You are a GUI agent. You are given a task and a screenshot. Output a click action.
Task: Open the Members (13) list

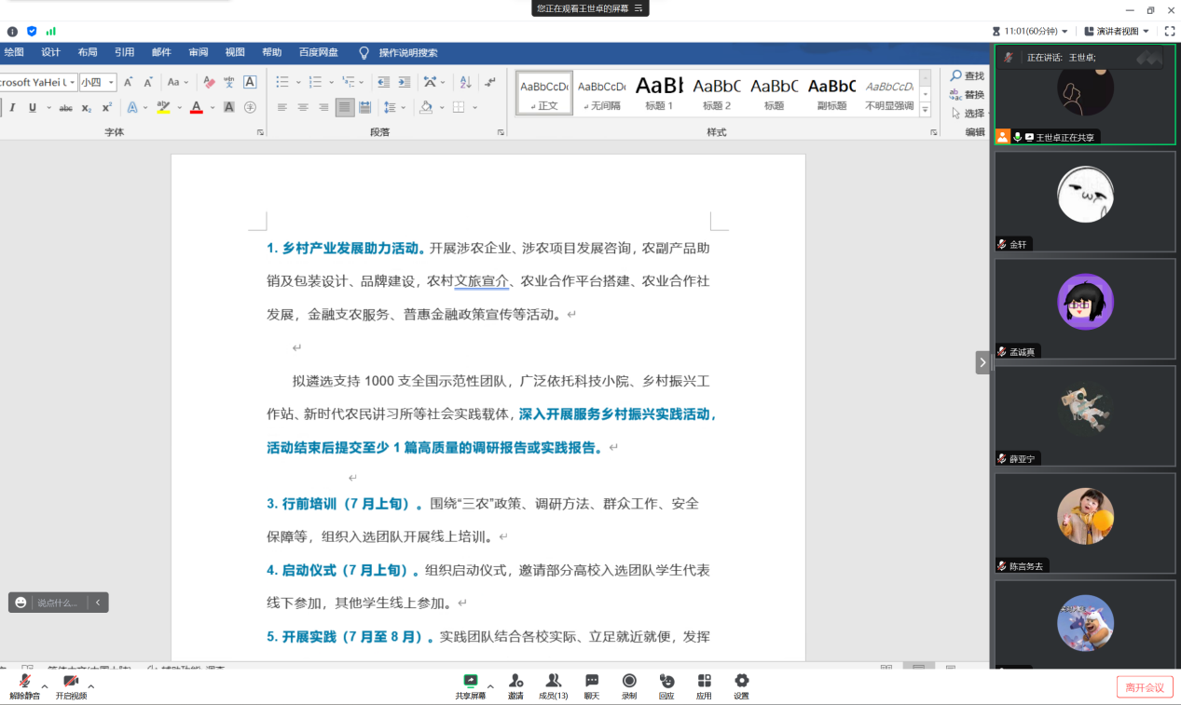pyautogui.click(x=554, y=682)
